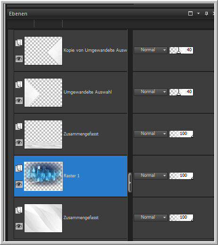
Task: Open blend mode dropdown for Raster 1
Action: click(151, 175)
